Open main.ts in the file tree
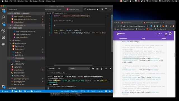 pos(18,52)
